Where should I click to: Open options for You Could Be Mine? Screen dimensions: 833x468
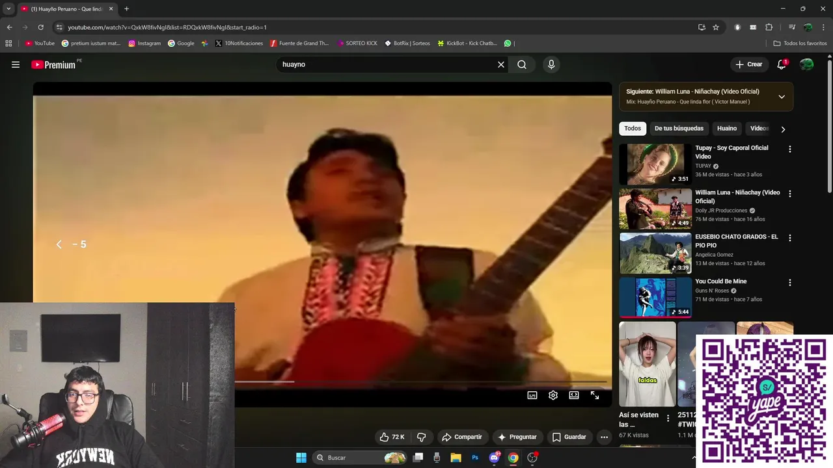pos(790,283)
